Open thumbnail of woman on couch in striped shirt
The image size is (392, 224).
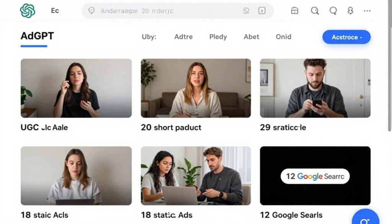[196, 88]
